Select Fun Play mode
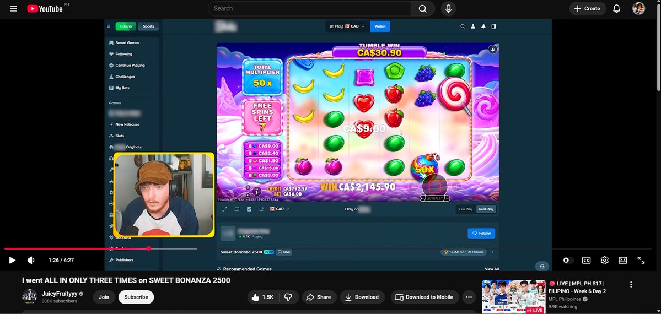 pos(466,209)
